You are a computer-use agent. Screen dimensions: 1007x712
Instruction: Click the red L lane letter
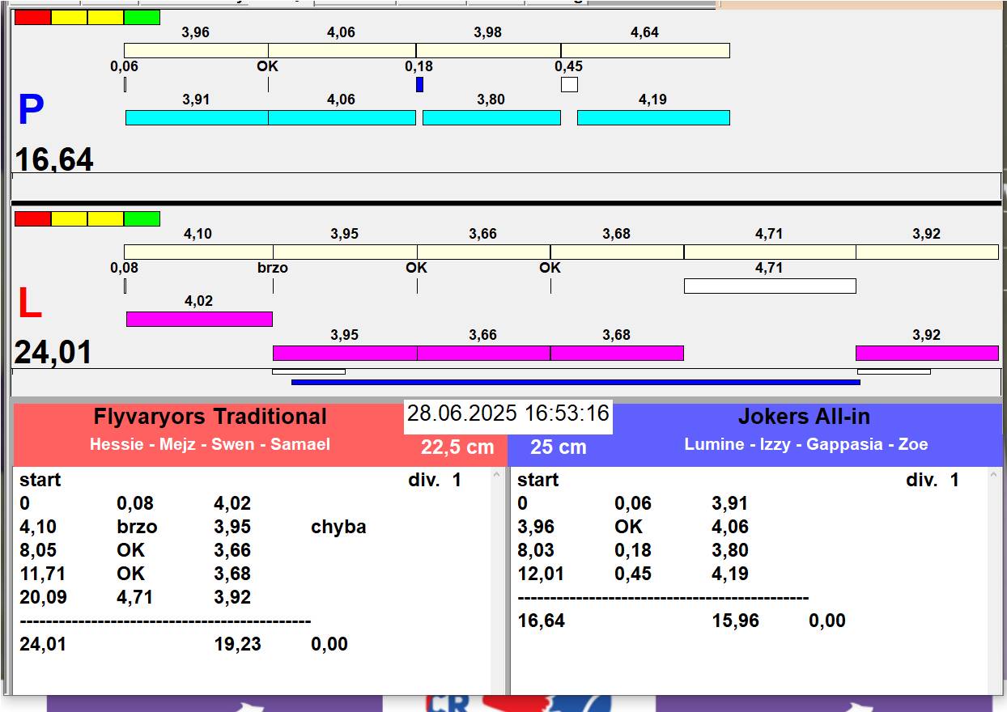click(x=29, y=304)
